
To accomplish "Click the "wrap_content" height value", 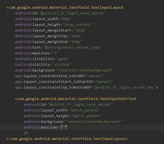I will 78,25.
